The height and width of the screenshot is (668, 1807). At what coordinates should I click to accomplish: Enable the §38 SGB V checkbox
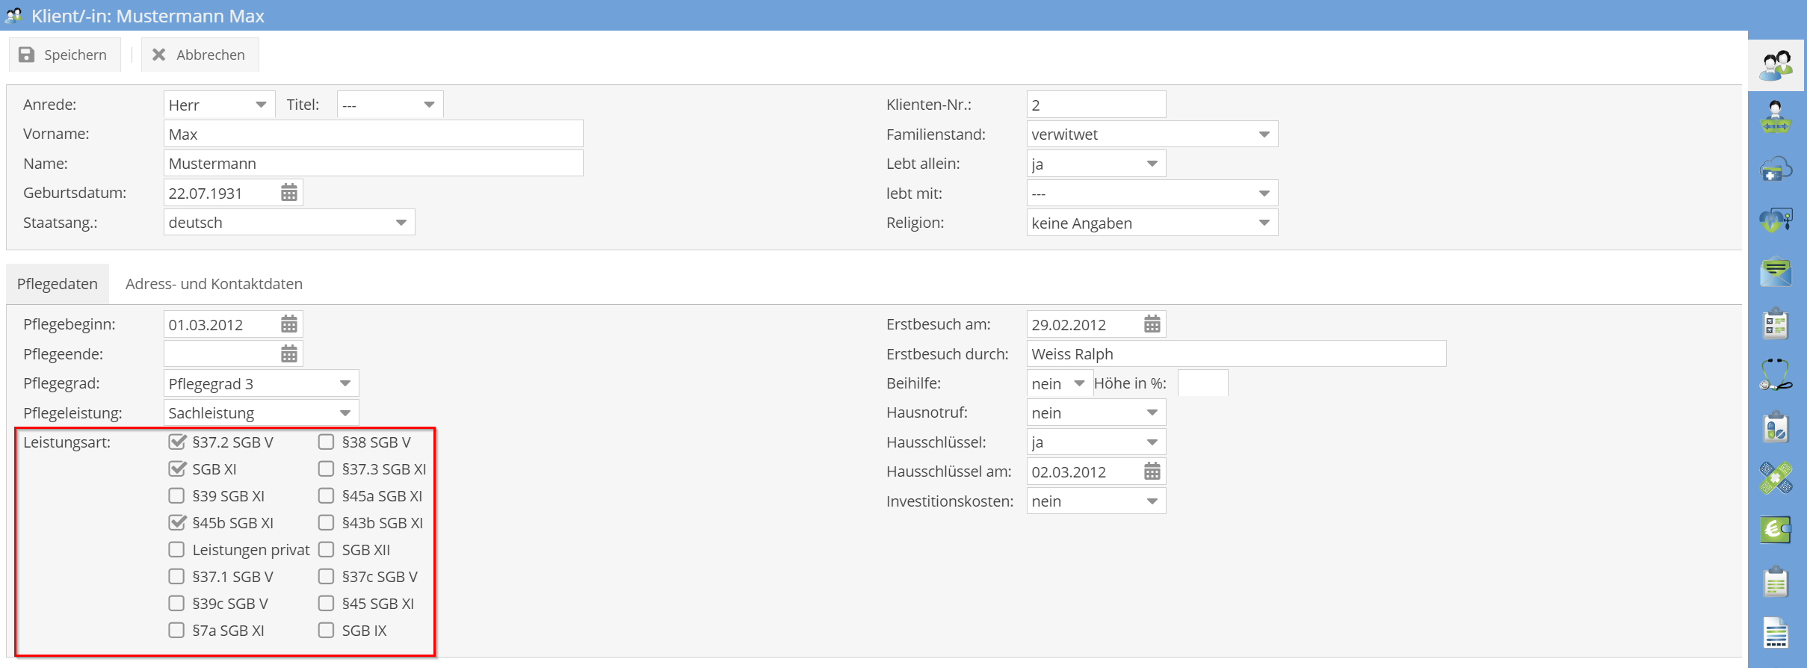(326, 442)
